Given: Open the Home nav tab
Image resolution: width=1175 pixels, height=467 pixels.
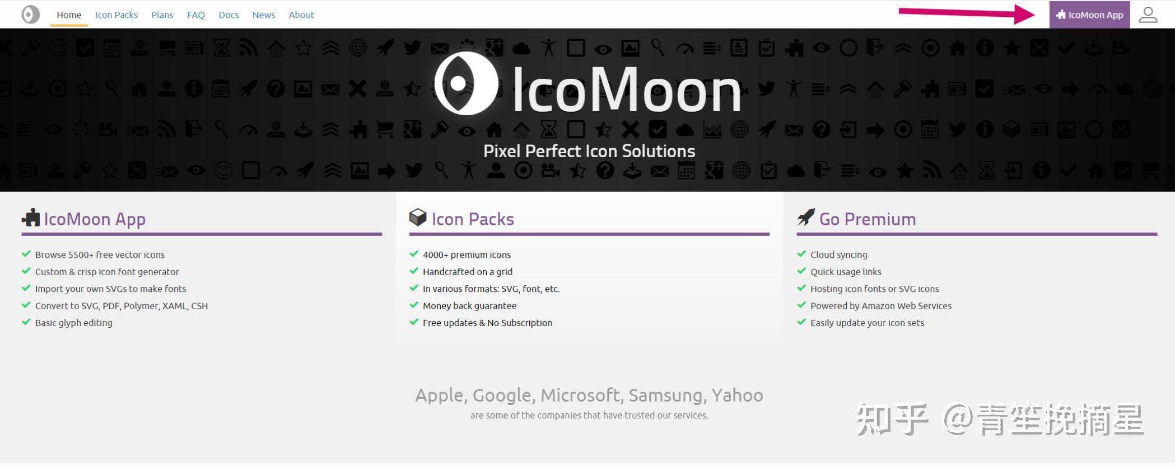Looking at the screenshot, I should 69,15.
